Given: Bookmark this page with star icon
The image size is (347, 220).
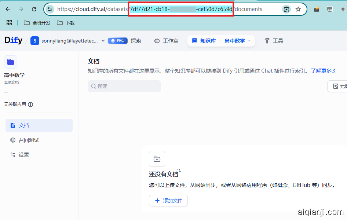Looking at the screenshot, I should point(298,9).
